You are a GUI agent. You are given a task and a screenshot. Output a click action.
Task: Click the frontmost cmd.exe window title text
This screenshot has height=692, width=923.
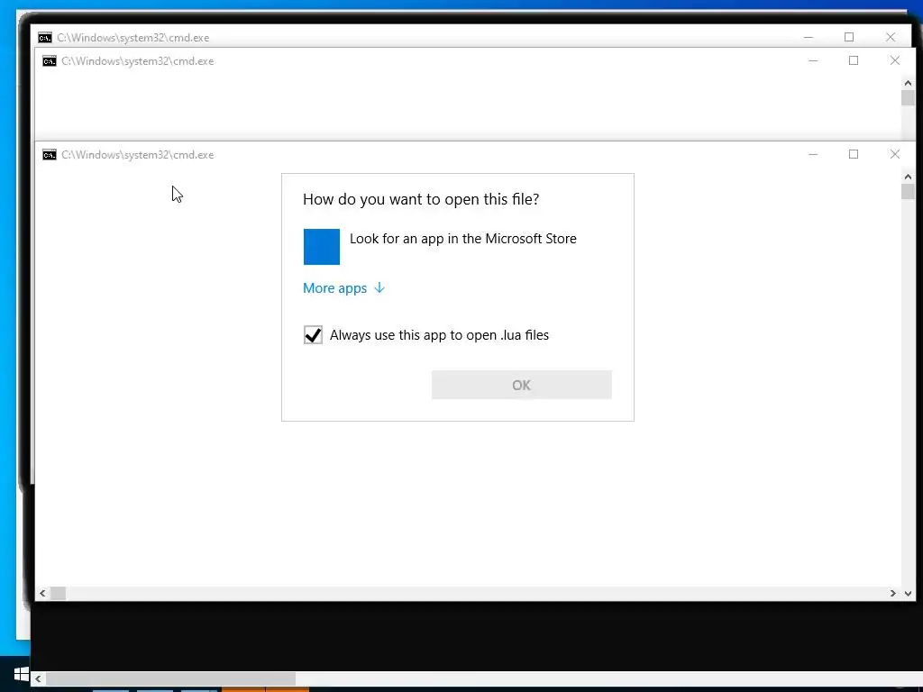click(x=137, y=155)
